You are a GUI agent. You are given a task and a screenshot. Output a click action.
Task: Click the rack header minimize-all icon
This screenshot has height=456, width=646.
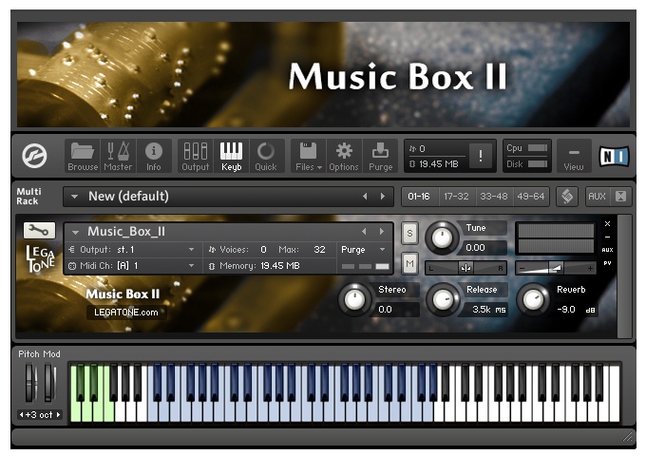[620, 197]
